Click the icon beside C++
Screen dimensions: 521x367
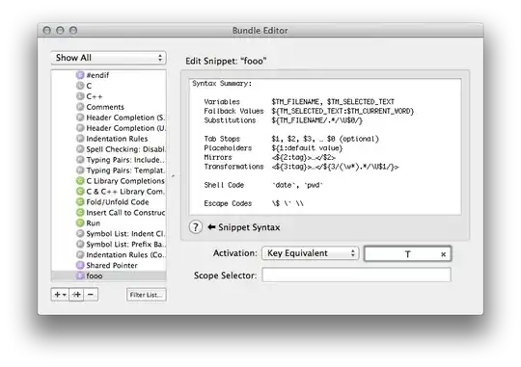(80, 96)
